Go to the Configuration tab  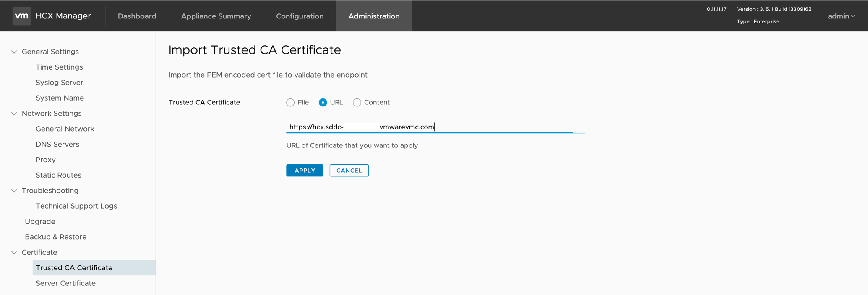pyautogui.click(x=300, y=16)
